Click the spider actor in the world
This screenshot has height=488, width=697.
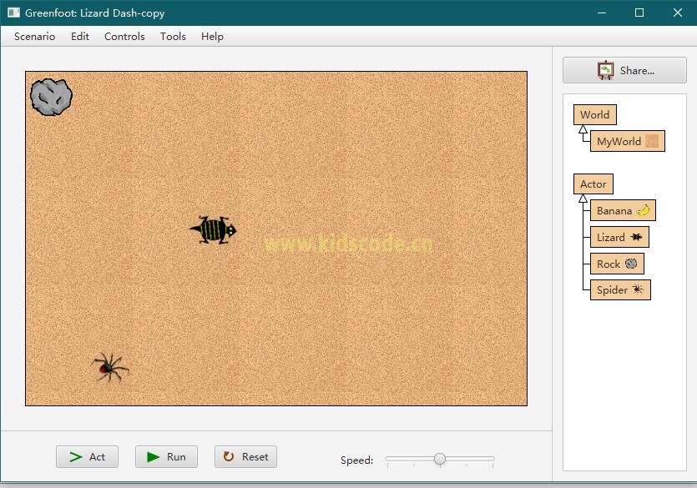click(109, 368)
